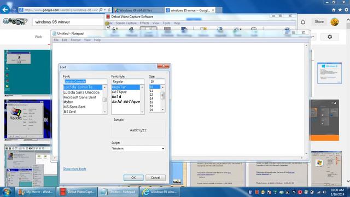The image size is (350, 197).
Task: Click the Size input field
Action: (x=157, y=82)
